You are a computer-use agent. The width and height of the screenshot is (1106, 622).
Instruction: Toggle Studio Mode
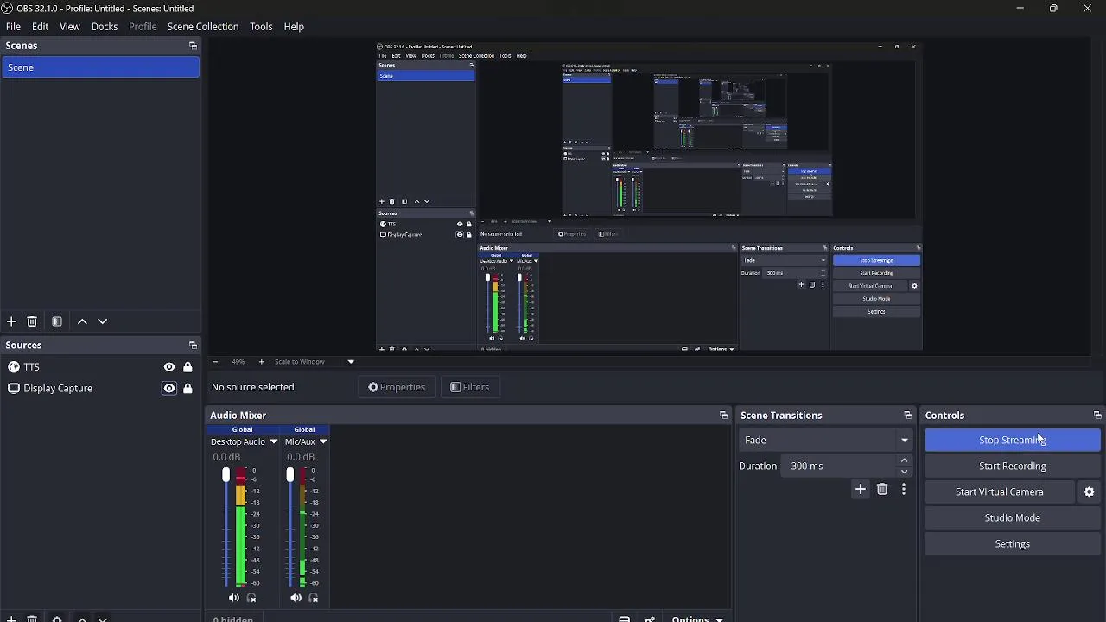tap(1013, 518)
